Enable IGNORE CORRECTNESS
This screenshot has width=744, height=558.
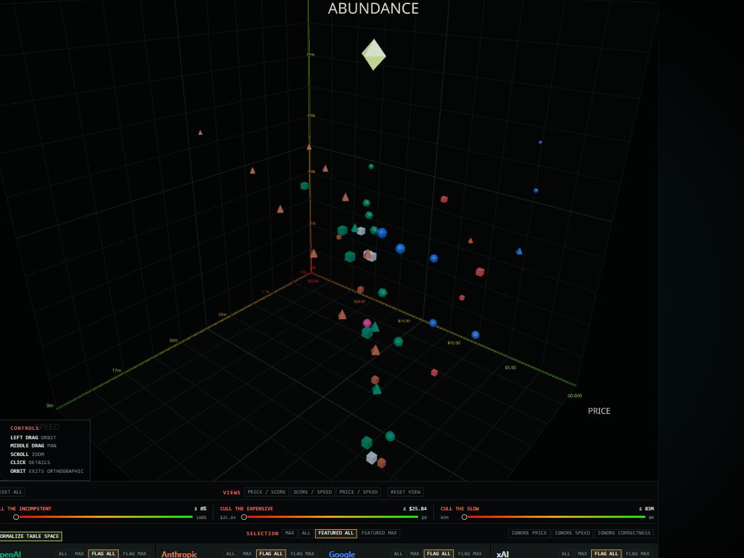tap(624, 533)
